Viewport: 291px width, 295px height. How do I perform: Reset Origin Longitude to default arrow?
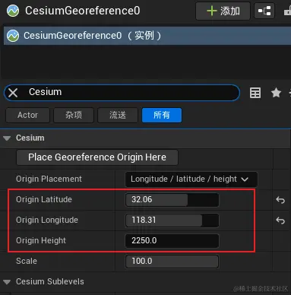tap(280, 220)
